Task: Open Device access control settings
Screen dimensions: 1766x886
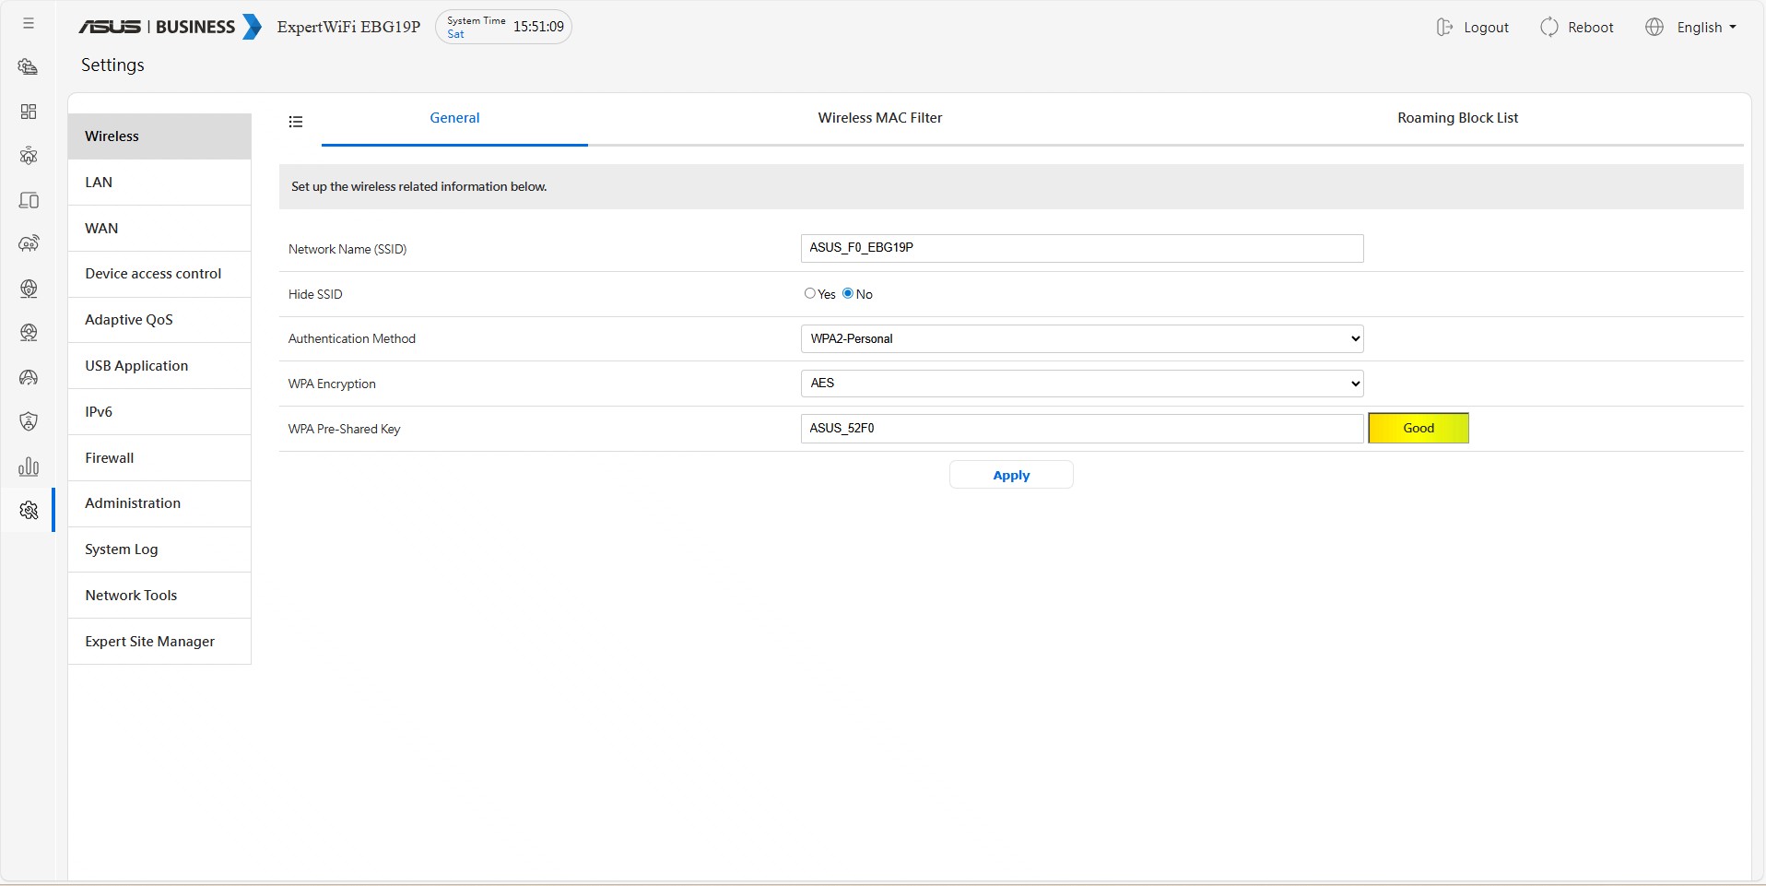Action: 159,274
